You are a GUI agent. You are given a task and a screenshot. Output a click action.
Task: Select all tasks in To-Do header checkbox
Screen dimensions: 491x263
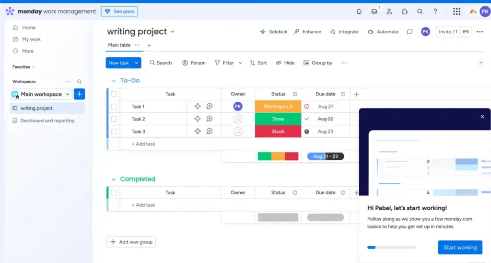[x=114, y=94]
